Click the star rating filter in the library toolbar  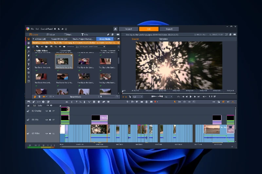tap(70, 47)
